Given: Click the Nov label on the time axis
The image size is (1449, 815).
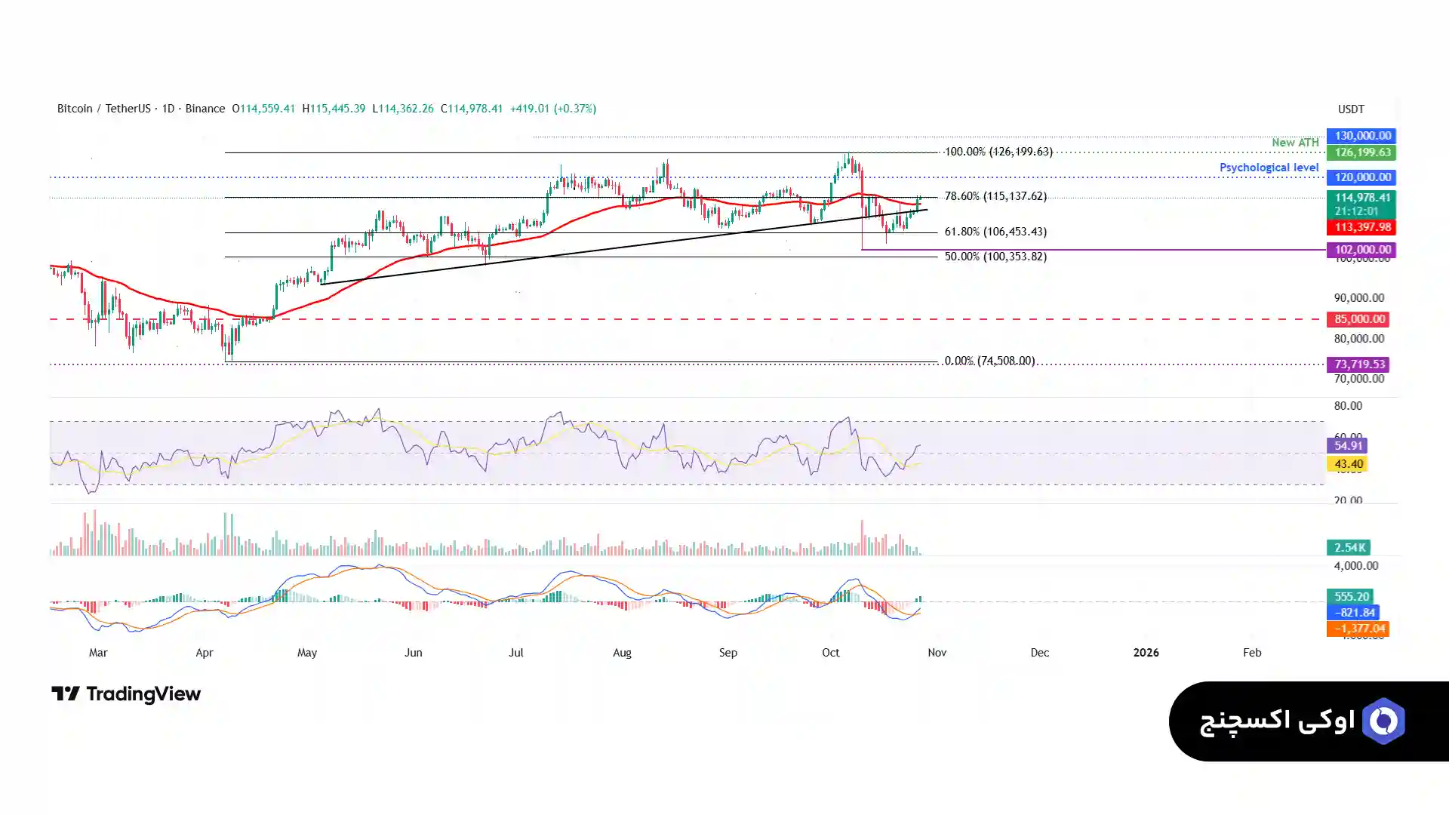Looking at the screenshot, I should [x=937, y=653].
